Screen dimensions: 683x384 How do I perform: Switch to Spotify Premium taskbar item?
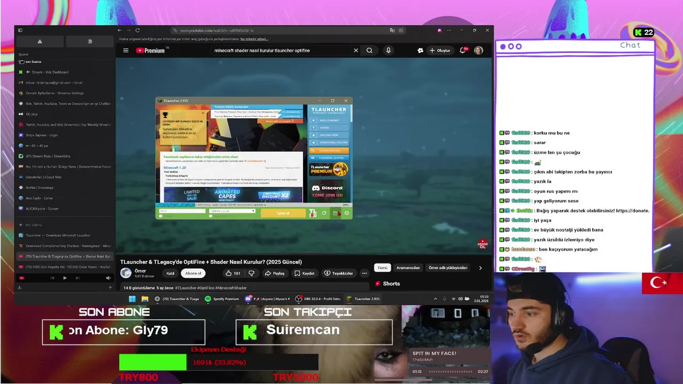point(222,299)
